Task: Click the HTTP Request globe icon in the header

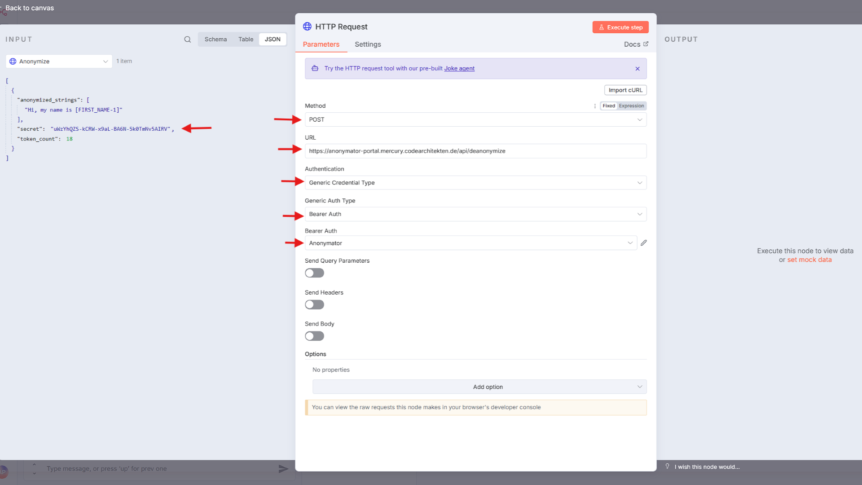Action: (x=307, y=26)
